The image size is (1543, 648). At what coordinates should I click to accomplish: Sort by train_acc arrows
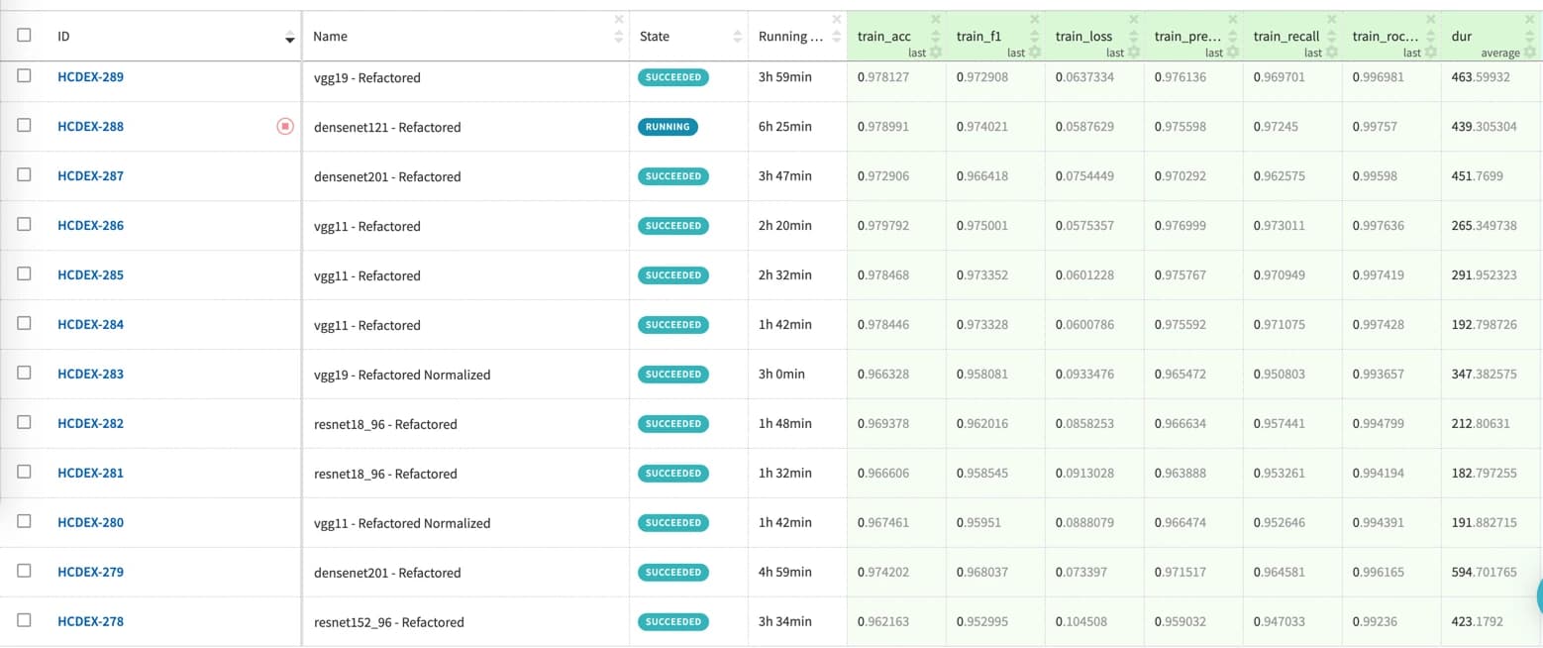pos(936,37)
